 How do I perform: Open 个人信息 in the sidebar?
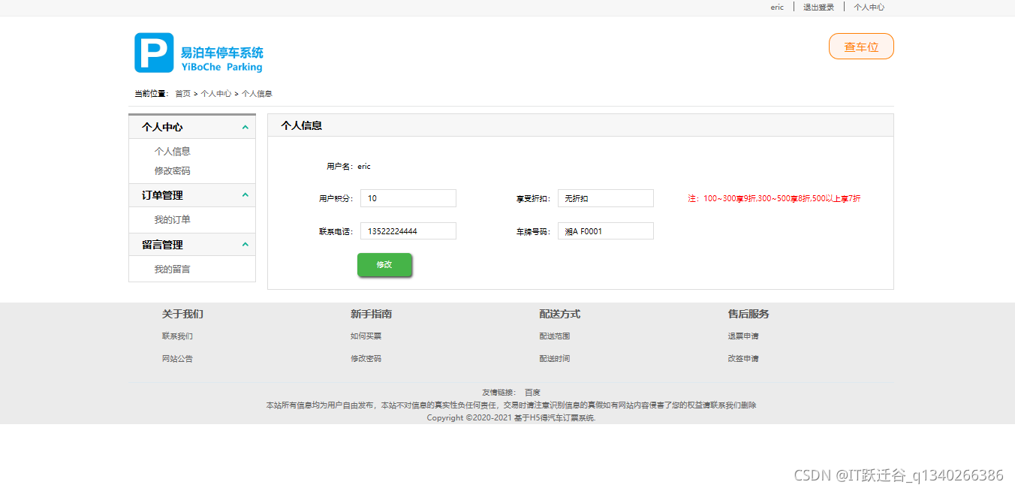point(172,151)
